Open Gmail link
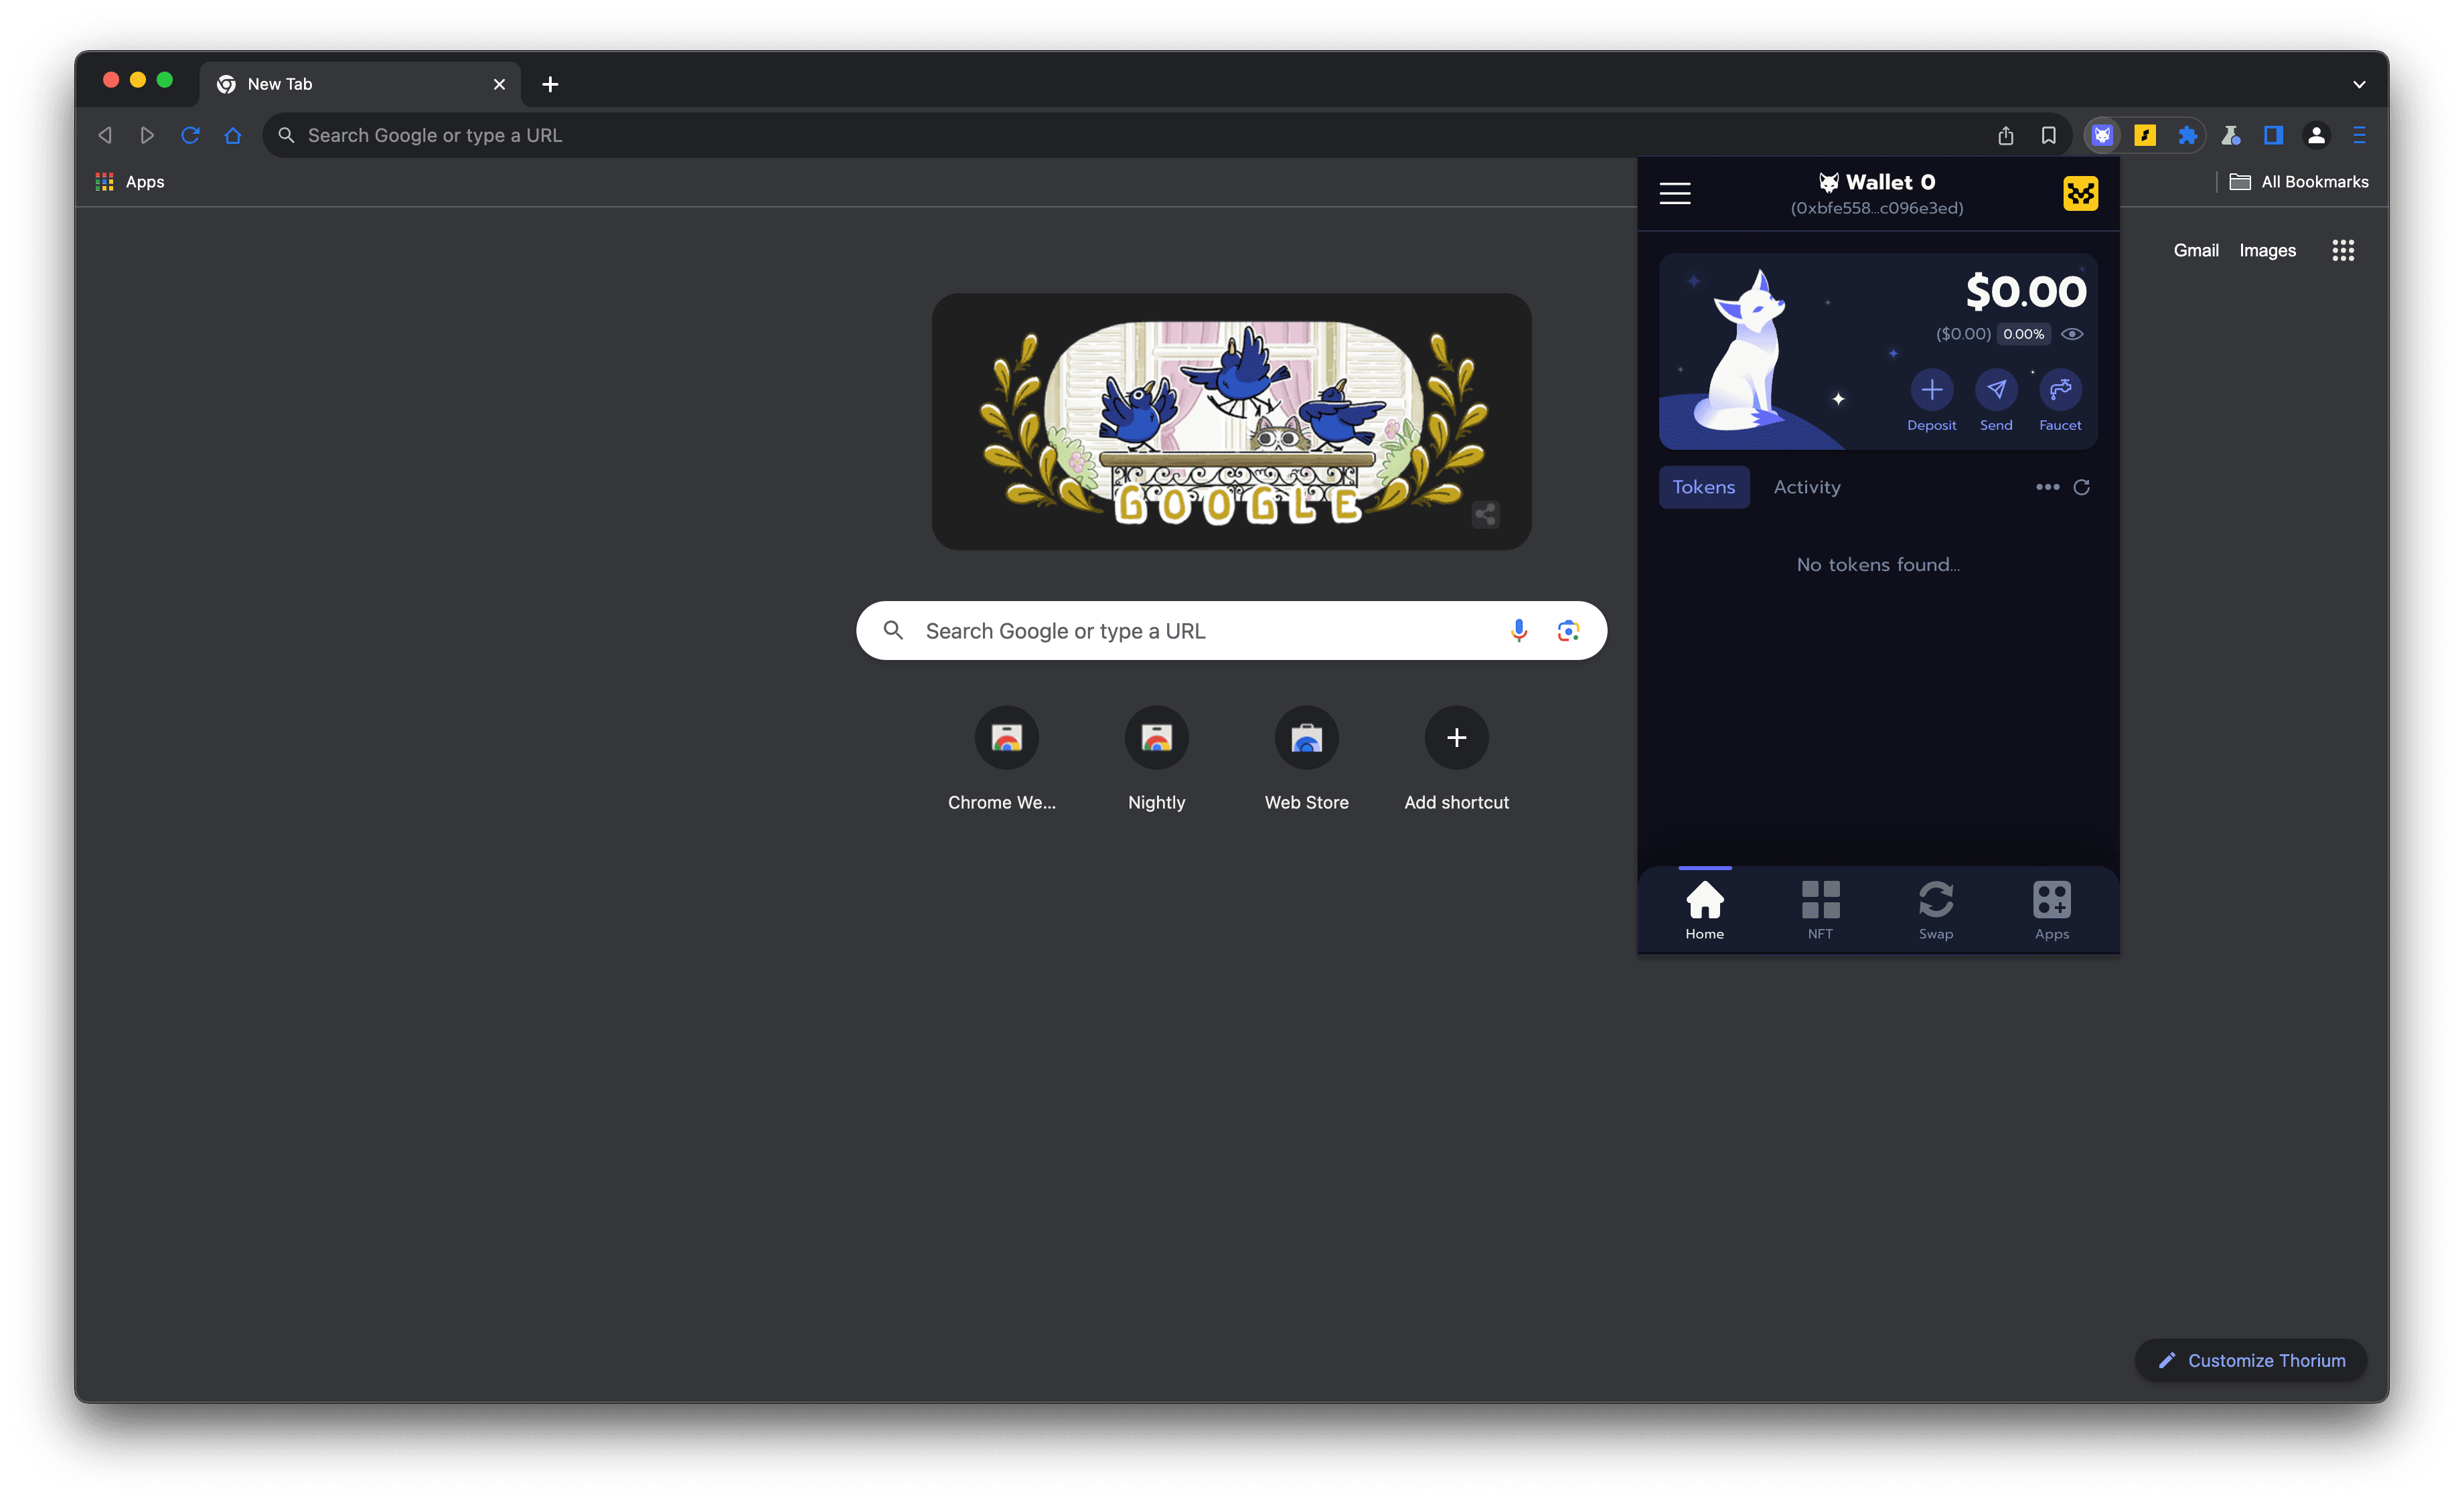Viewport: 2464px width, 1502px height. tap(2195, 250)
